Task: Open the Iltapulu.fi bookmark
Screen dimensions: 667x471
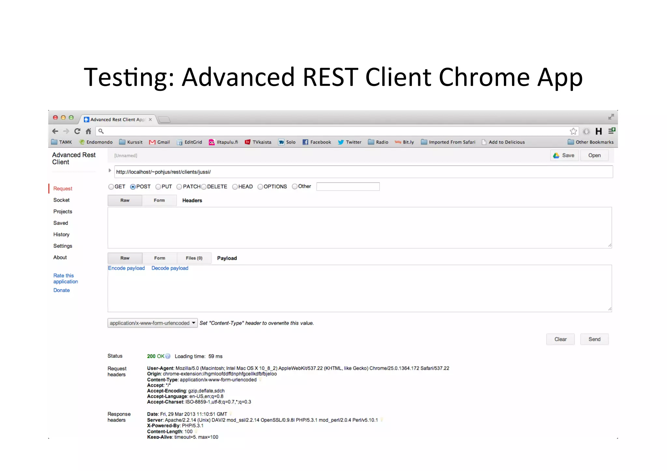Action: (223, 142)
